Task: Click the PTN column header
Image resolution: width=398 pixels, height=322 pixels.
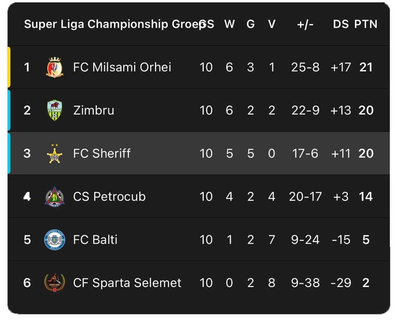Action: [x=366, y=25]
